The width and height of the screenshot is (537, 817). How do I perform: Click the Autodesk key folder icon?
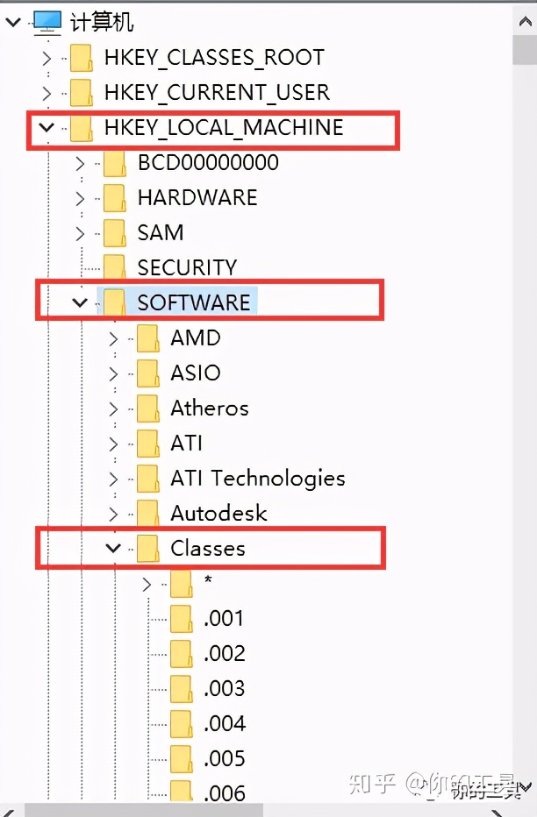[x=148, y=513]
